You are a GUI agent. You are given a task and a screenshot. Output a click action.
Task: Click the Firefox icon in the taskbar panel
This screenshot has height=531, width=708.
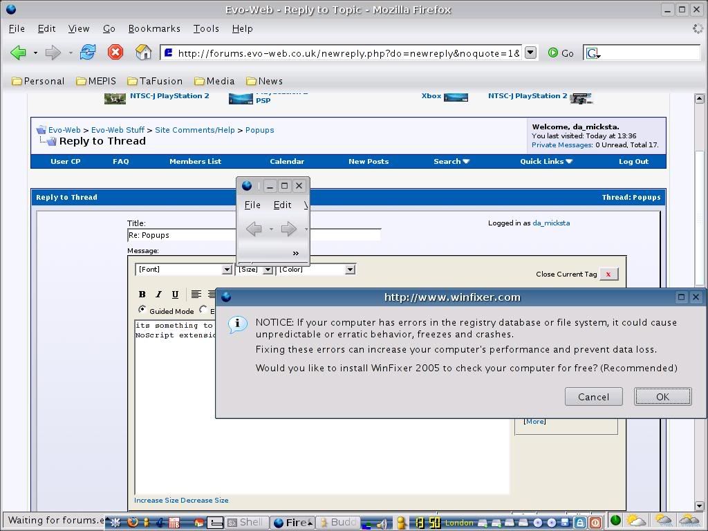tap(132, 523)
